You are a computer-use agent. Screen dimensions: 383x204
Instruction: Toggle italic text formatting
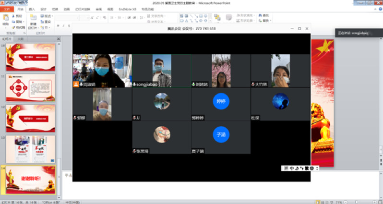tap(64, 25)
